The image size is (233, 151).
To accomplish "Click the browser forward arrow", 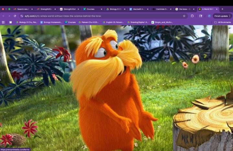I will pos(9,16).
